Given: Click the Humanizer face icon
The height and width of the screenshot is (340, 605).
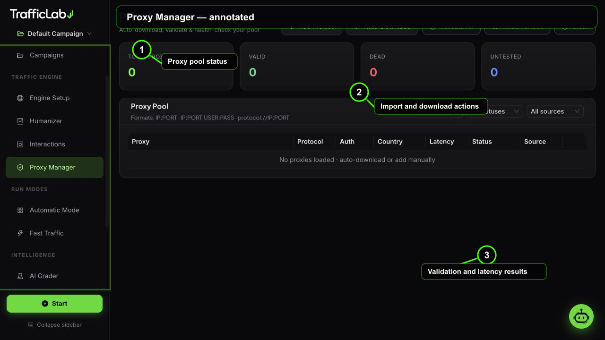Looking at the screenshot, I should (20, 121).
